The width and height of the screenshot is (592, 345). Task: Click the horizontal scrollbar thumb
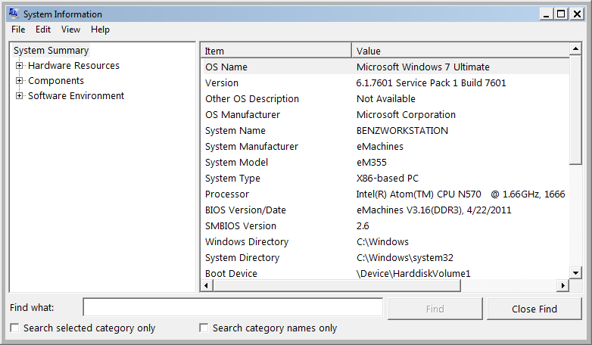337,285
